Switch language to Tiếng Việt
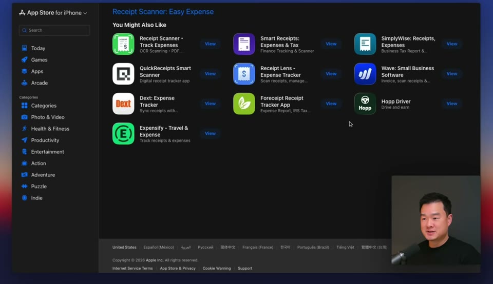This screenshot has height=284, width=493. 345,247
